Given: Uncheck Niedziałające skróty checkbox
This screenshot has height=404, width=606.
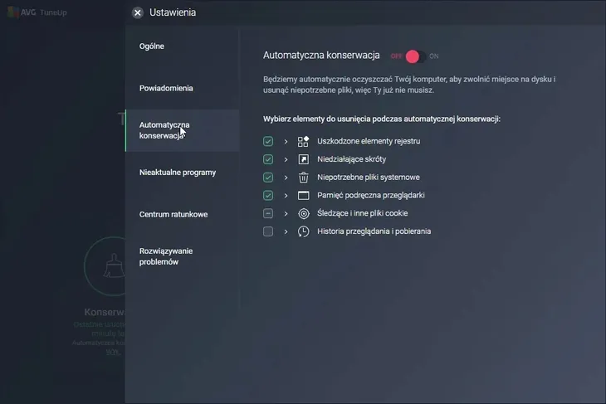Looking at the screenshot, I should pos(268,159).
